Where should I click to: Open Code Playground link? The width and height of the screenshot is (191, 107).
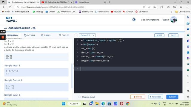point(150,20)
